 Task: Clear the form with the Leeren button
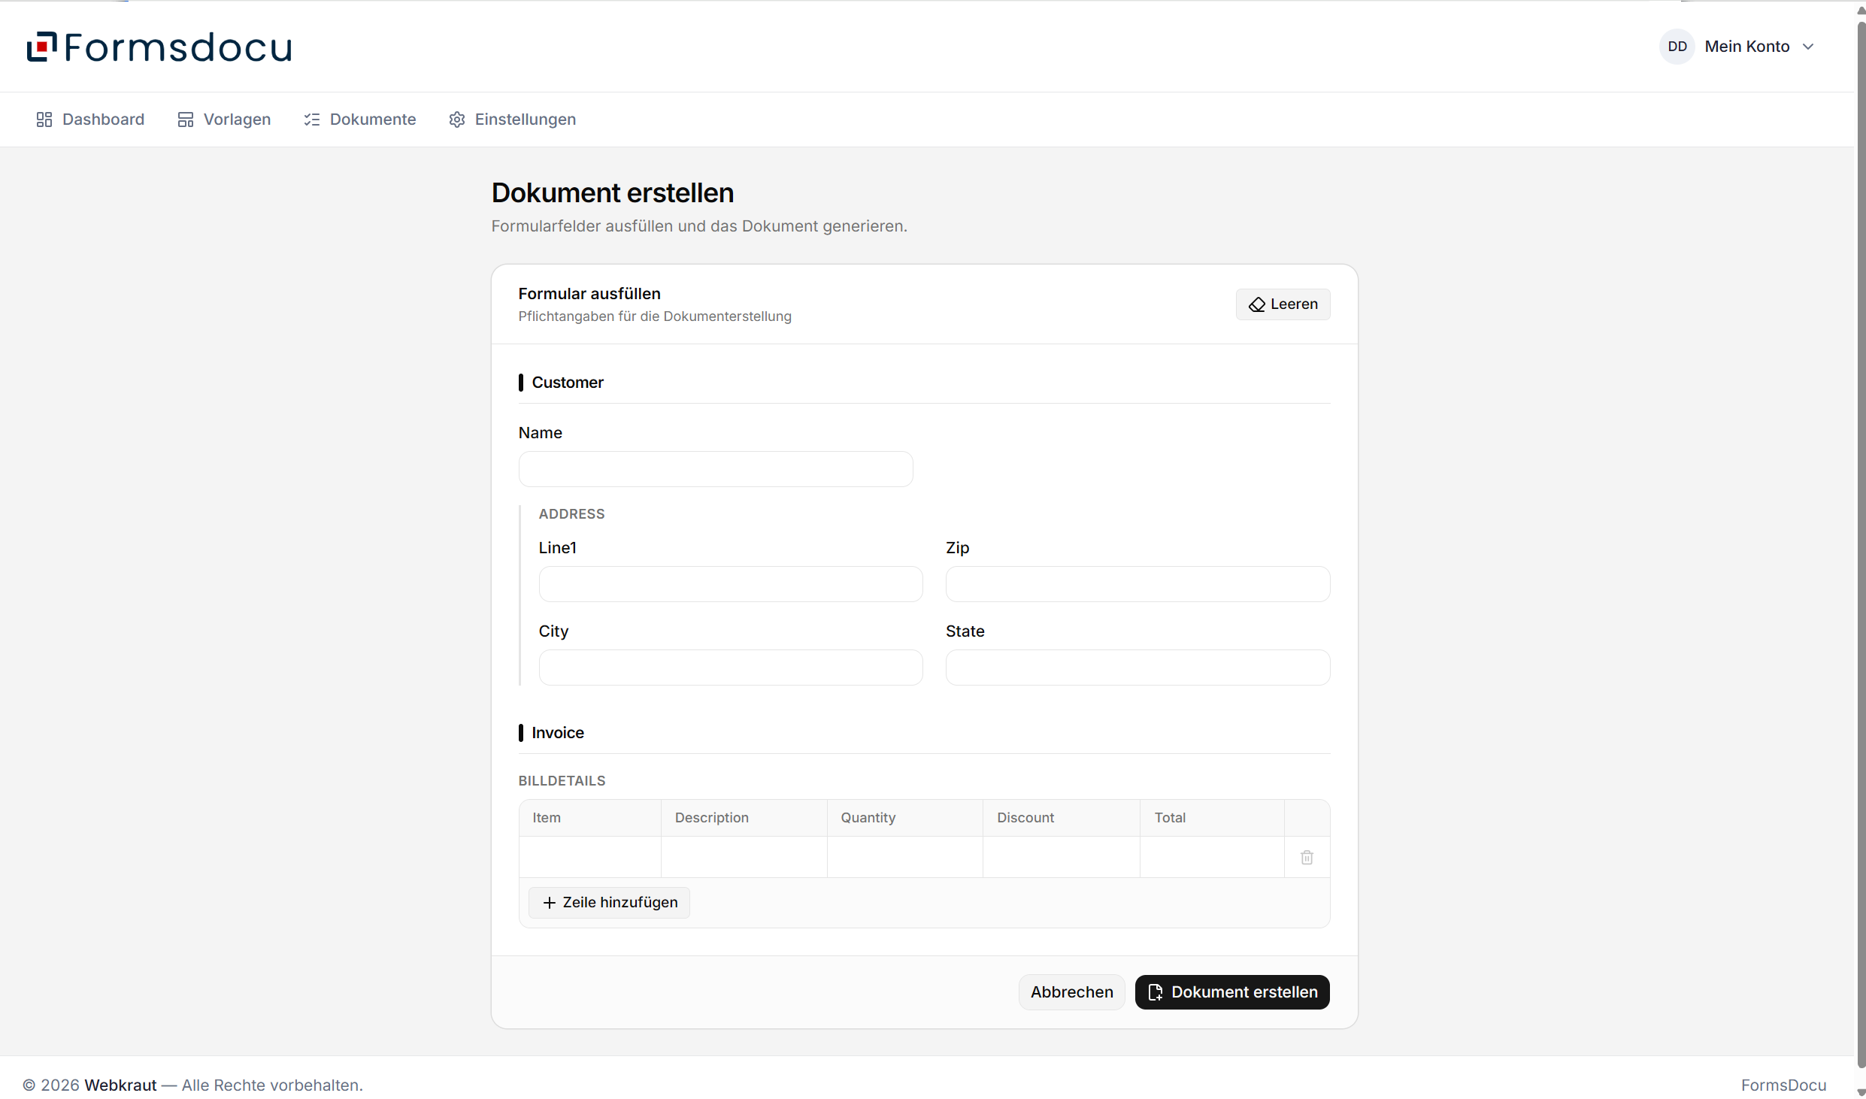coord(1283,304)
